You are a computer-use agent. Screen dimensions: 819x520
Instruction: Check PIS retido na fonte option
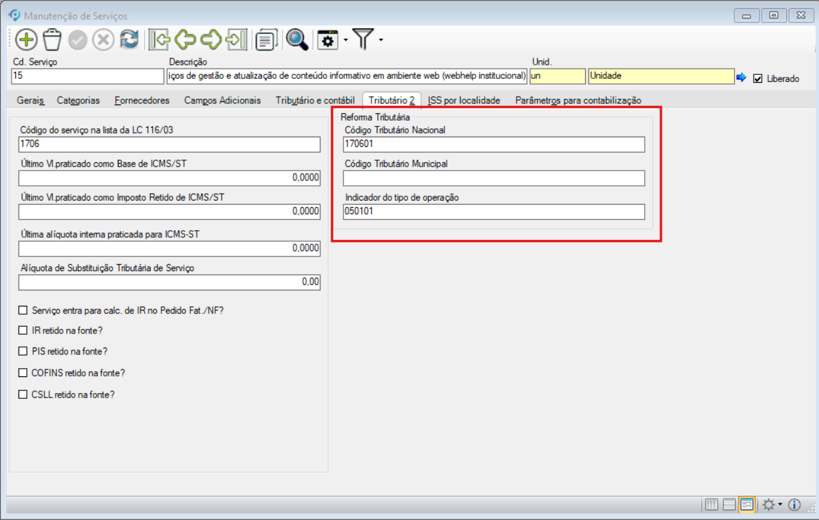tap(24, 351)
